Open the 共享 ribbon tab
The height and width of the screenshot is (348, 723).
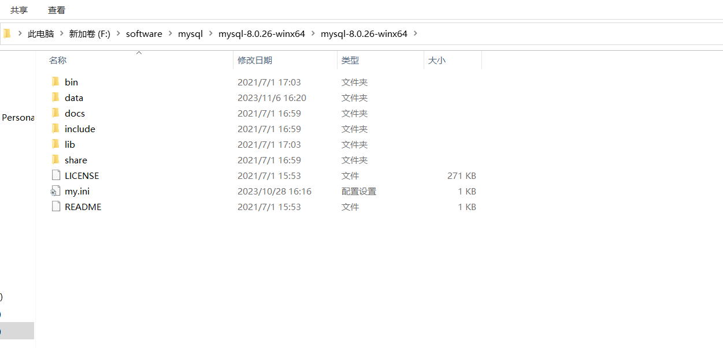coord(19,10)
